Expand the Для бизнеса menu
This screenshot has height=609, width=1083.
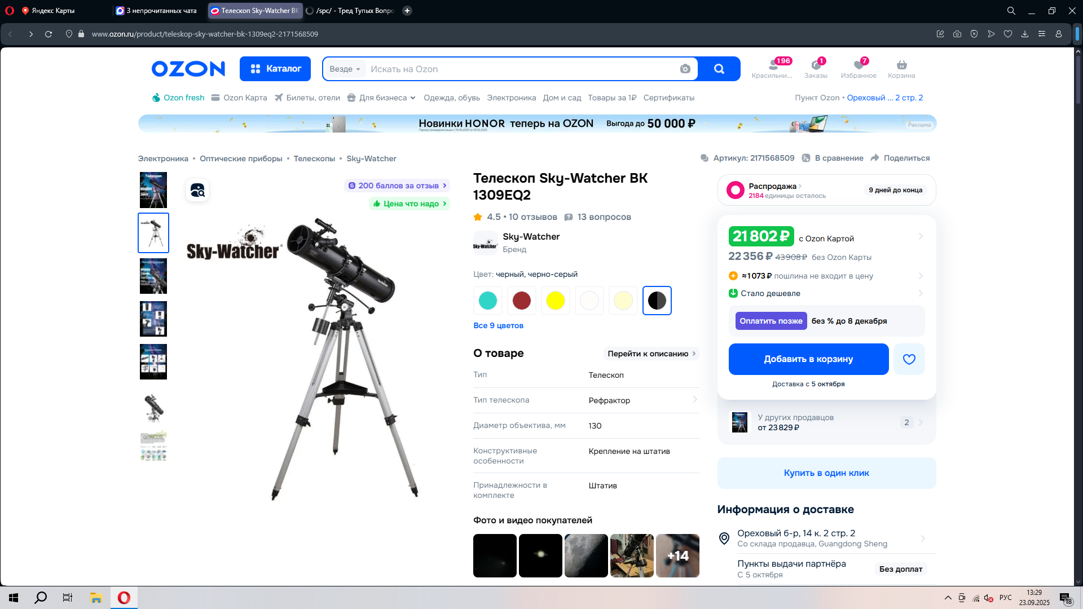click(382, 98)
